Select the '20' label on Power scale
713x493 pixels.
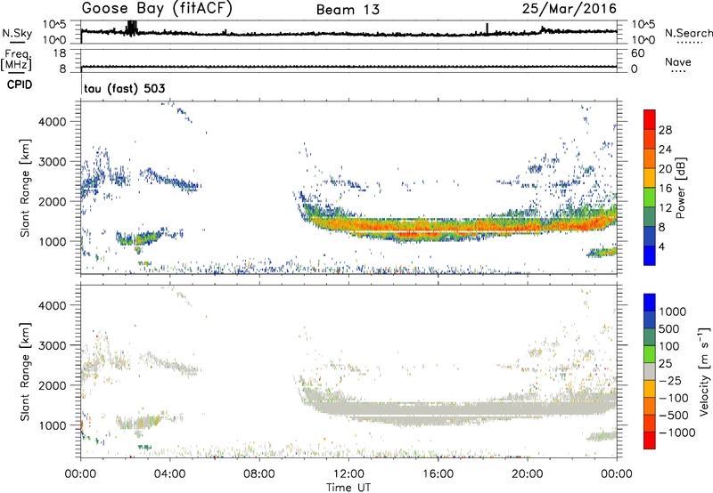point(665,169)
